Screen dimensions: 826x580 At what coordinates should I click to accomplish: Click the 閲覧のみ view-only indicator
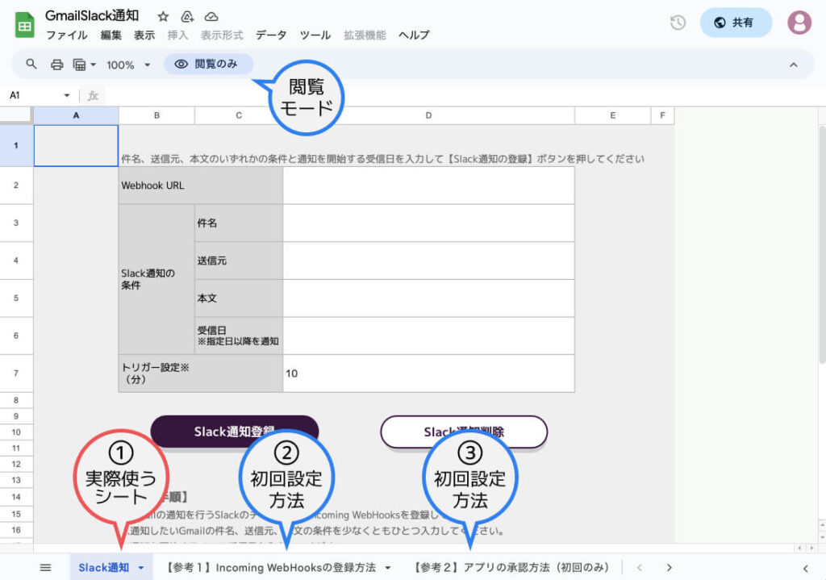tap(209, 65)
